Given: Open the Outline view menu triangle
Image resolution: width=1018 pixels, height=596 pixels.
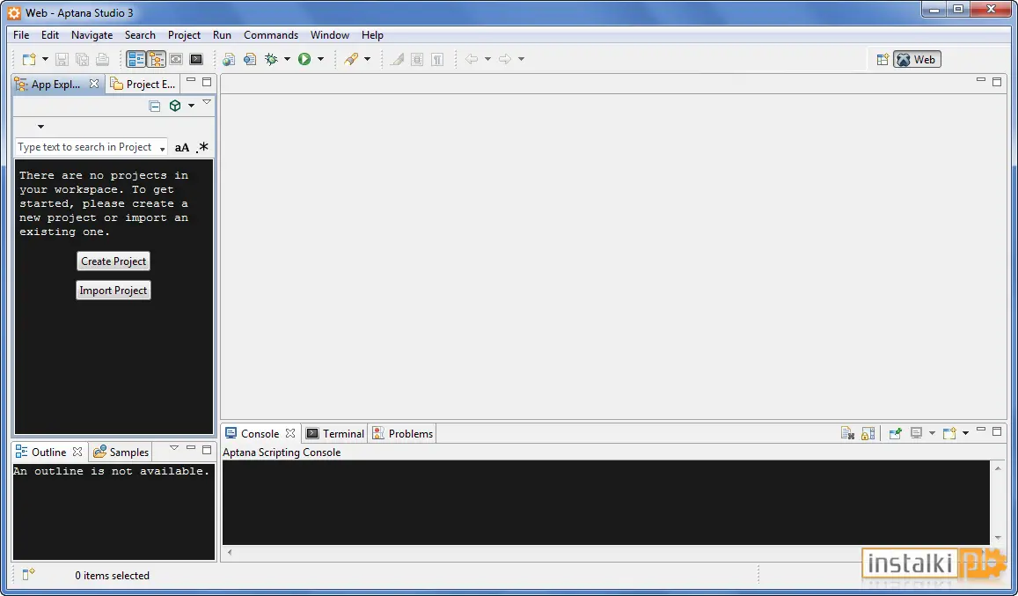Looking at the screenshot, I should point(174,448).
